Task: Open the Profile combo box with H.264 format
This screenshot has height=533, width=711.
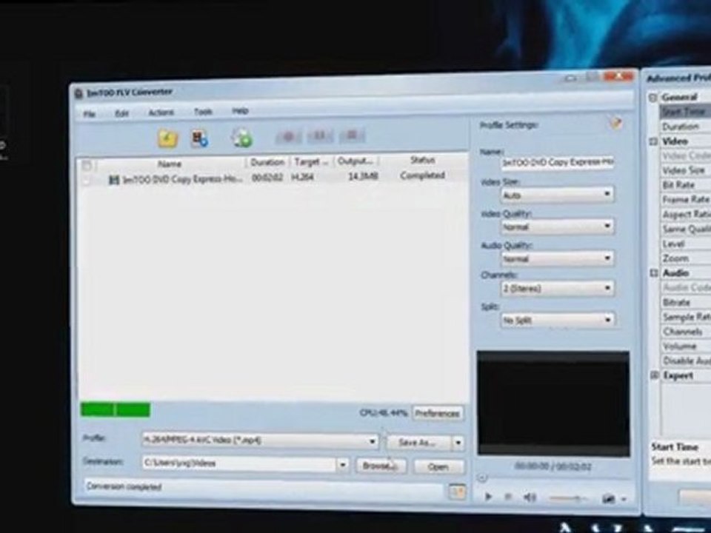Action: (x=260, y=440)
